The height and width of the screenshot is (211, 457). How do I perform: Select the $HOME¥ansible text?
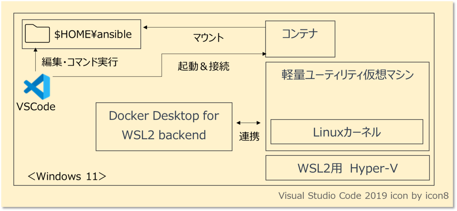[x=93, y=35]
